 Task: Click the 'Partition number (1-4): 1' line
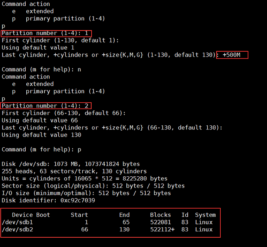click(x=45, y=33)
